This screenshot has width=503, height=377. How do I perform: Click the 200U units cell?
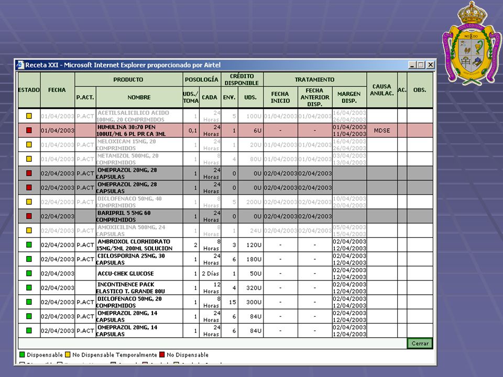click(250, 202)
